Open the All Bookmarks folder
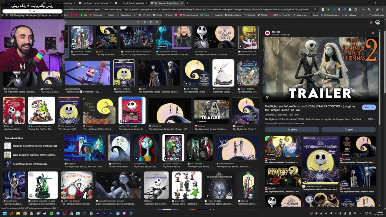This screenshot has width=386, height=217. [x=376, y=15]
